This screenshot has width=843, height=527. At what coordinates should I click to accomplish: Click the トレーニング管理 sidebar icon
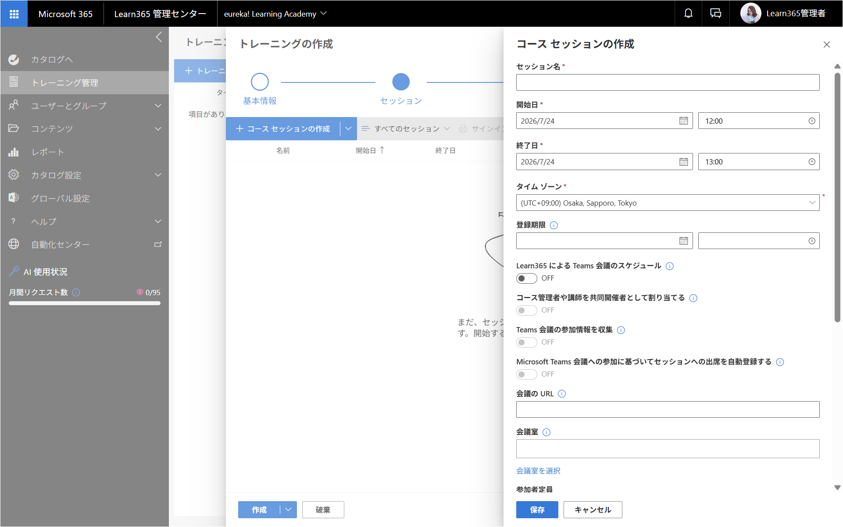pos(14,82)
